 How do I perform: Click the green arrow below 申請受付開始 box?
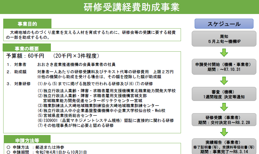[224, 81]
